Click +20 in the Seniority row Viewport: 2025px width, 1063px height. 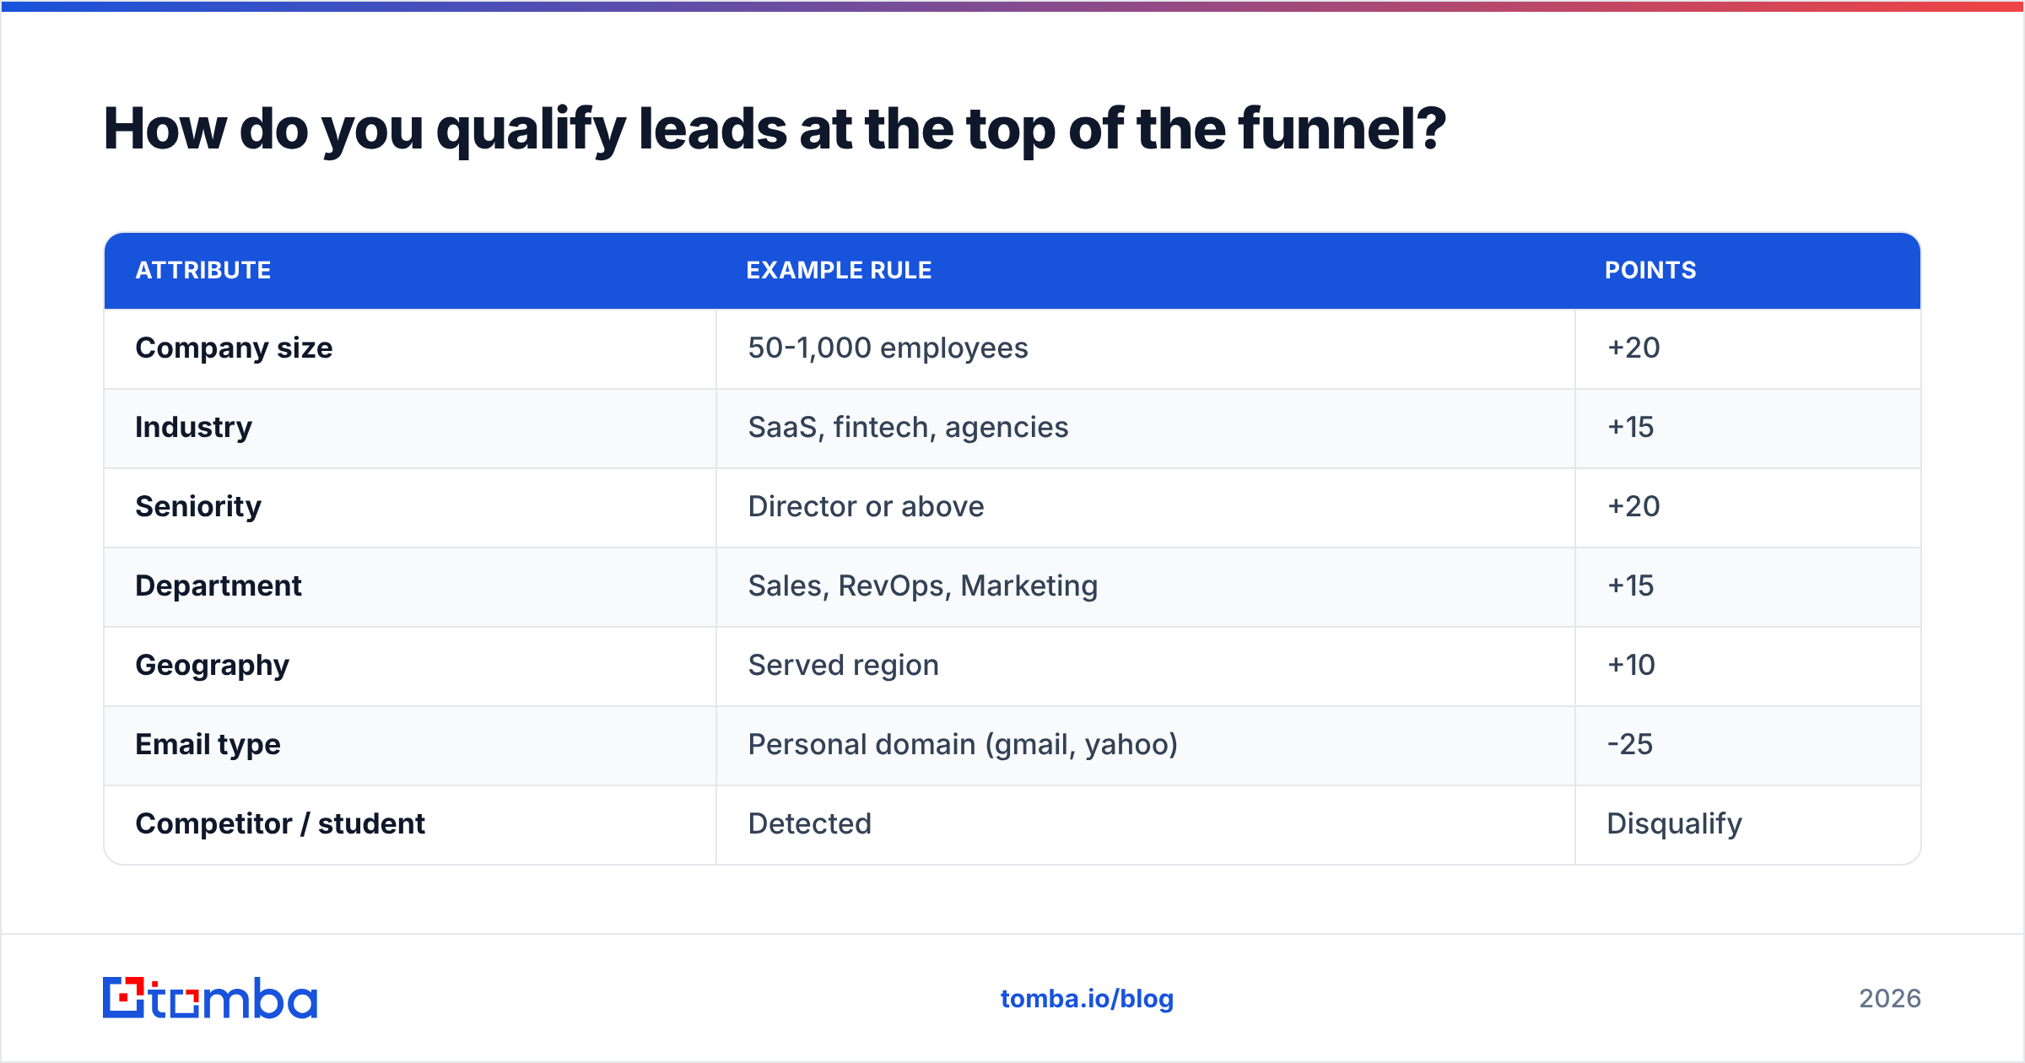coord(1633,507)
